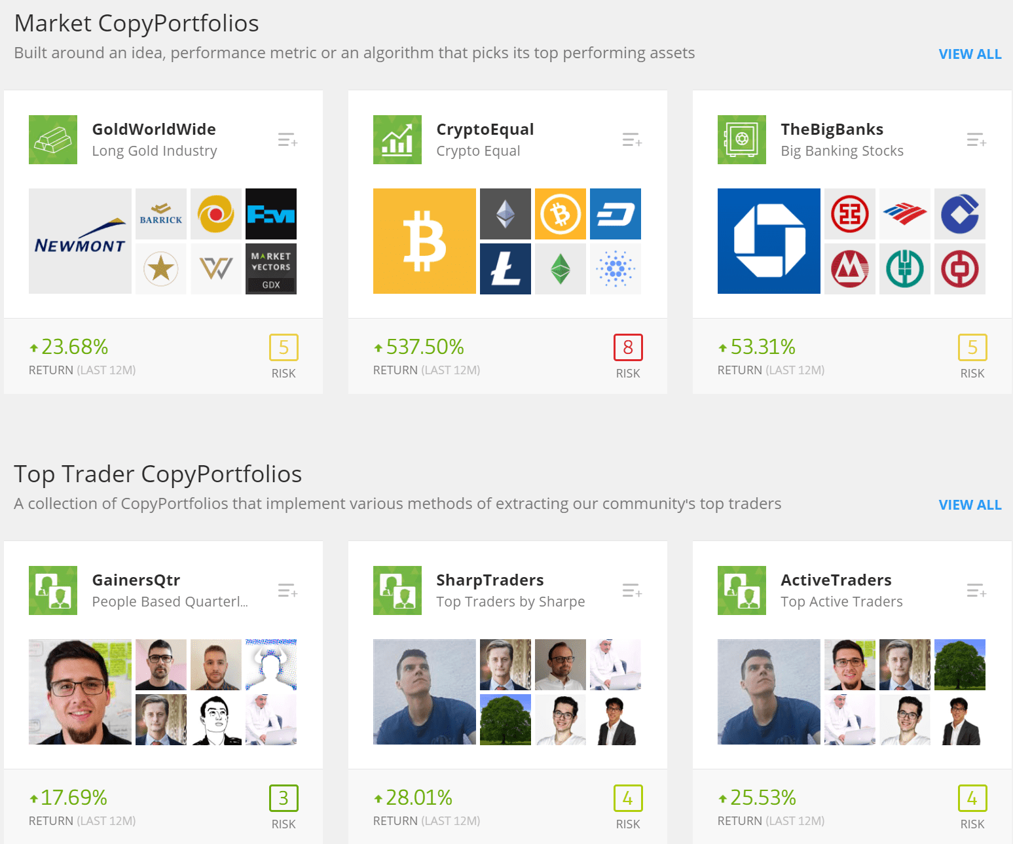Click the 25.53% return value
Screen dimensions: 1013x844
(763, 798)
